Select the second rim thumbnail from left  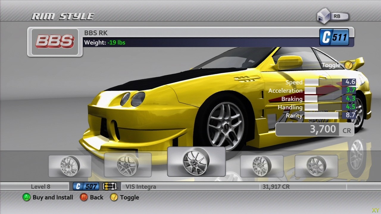(x=128, y=165)
